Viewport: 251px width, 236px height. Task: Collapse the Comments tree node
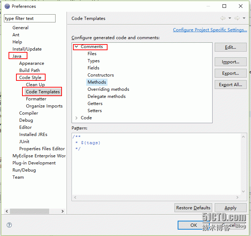click(77, 47)
